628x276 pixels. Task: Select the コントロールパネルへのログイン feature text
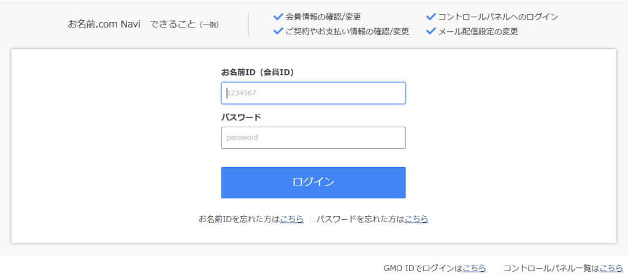coord(498,17)
